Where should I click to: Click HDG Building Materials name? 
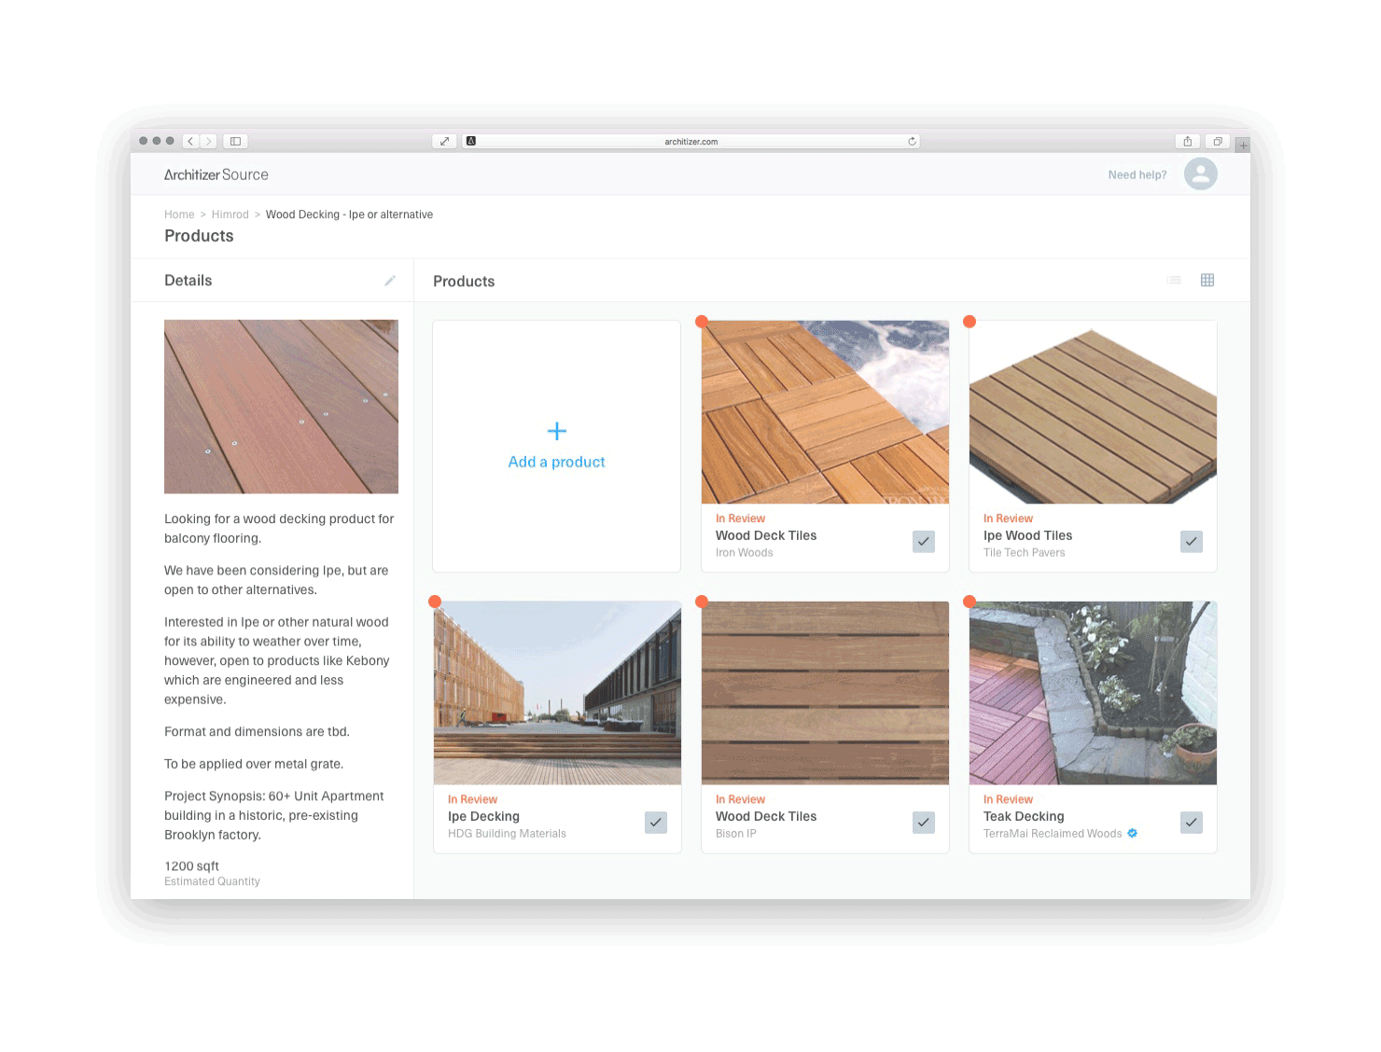pos(507,834)
